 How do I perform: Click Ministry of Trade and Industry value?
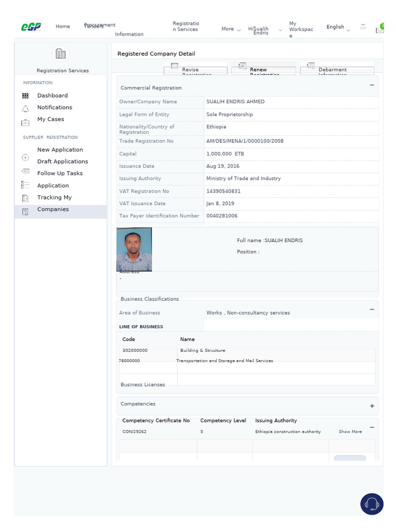tap(243, 178)
